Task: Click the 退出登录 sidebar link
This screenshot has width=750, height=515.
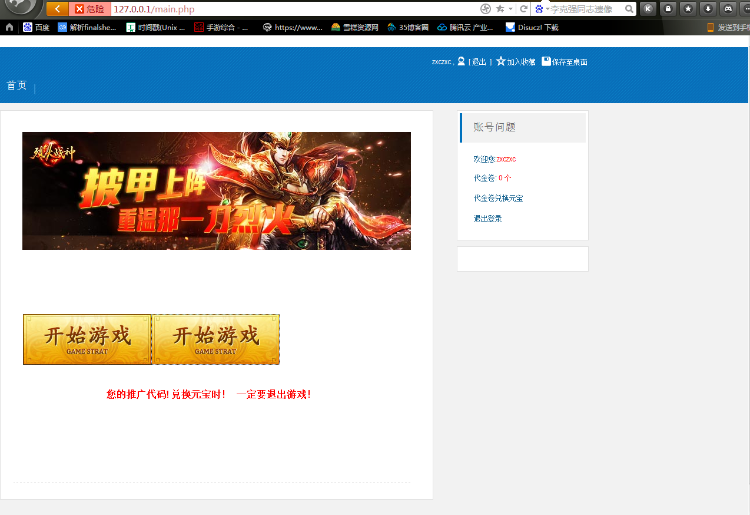Action: pos(487,219)
